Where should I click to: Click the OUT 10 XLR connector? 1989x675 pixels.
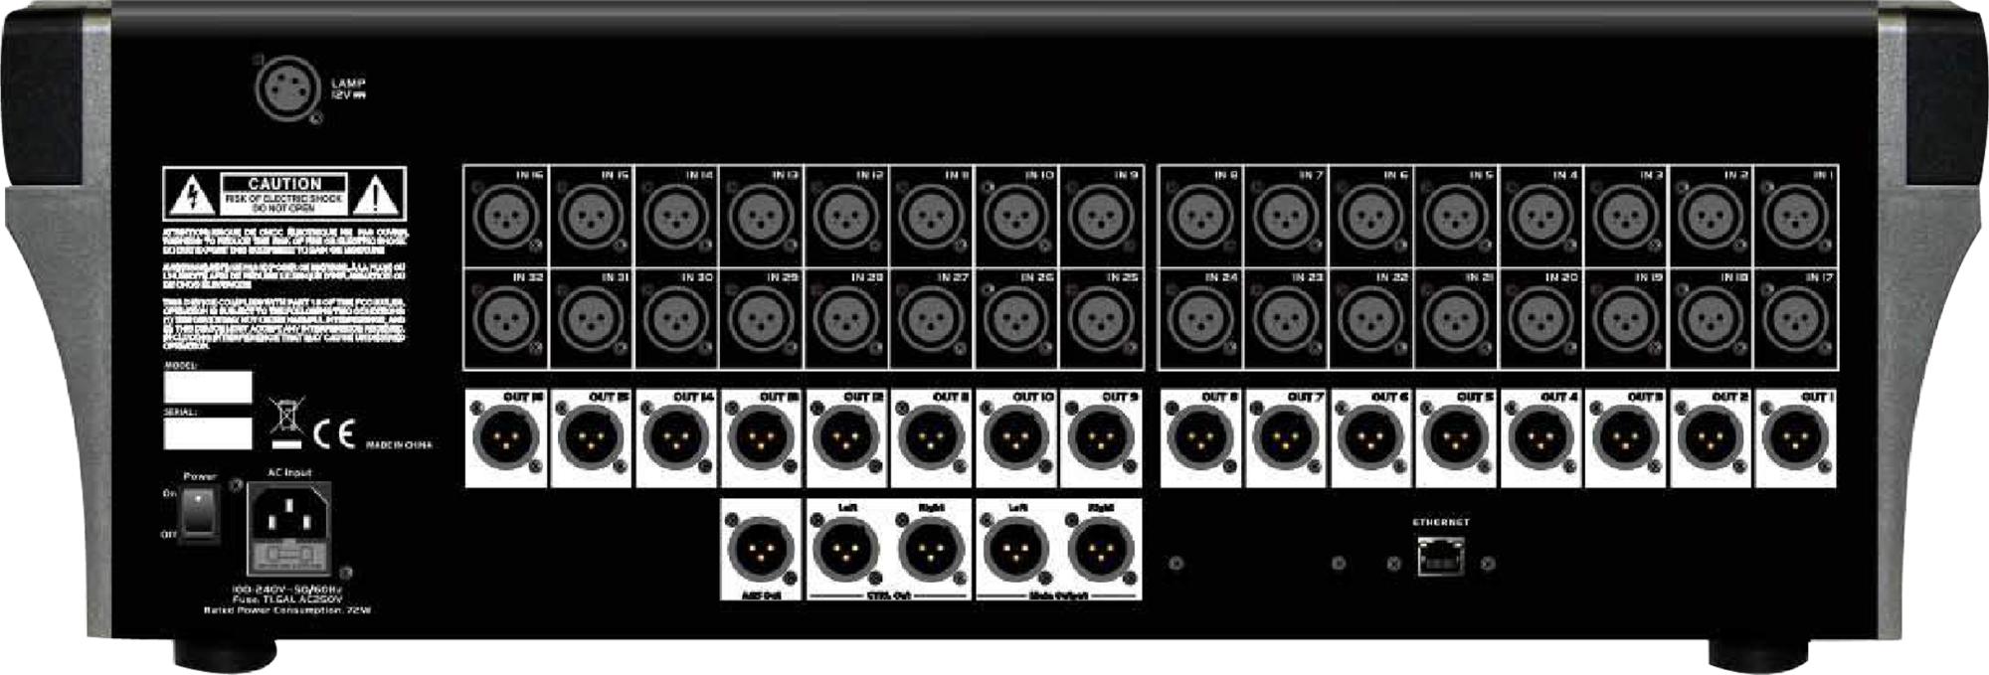1015,438
